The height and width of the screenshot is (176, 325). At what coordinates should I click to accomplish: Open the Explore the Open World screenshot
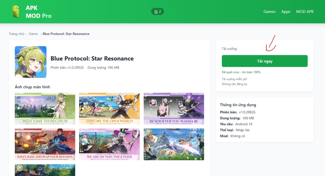click(109, 109)
